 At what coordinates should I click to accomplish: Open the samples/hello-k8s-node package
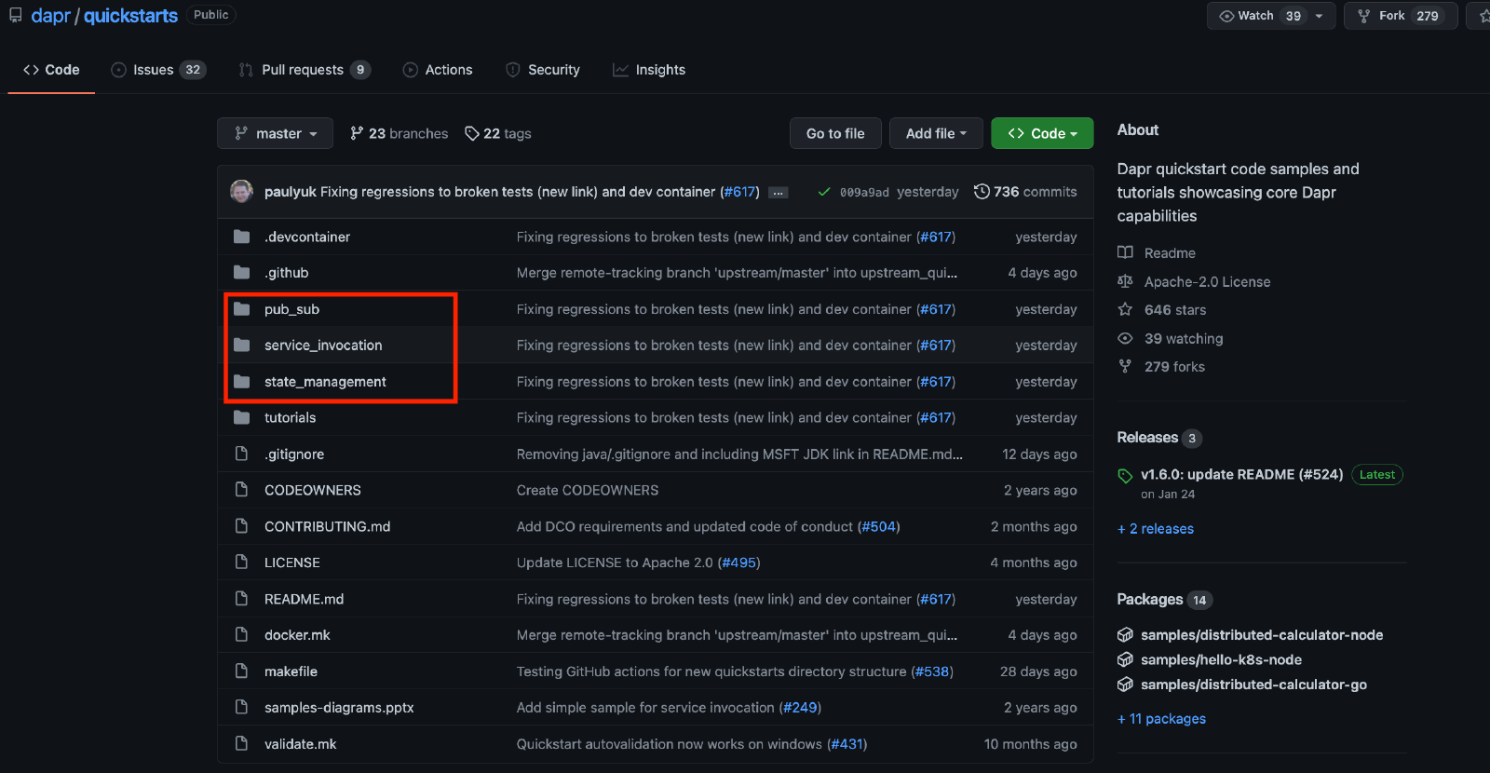pyautogui.click(x=1221, y=659)
